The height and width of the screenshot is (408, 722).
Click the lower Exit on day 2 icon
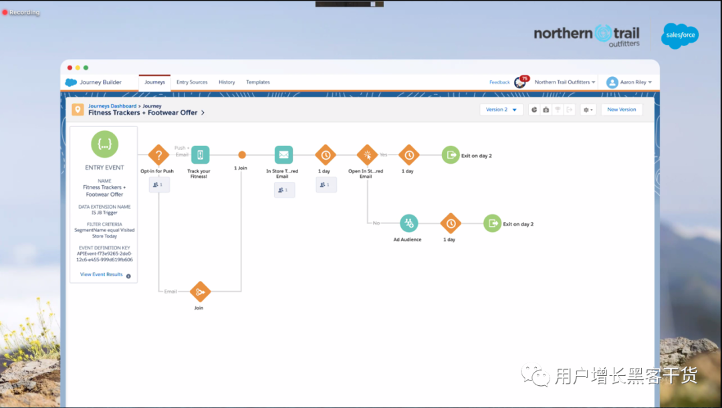492,223
